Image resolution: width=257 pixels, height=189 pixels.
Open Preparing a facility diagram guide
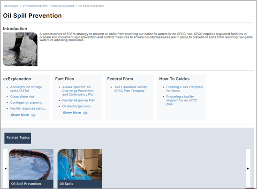[x=181, y=100]
